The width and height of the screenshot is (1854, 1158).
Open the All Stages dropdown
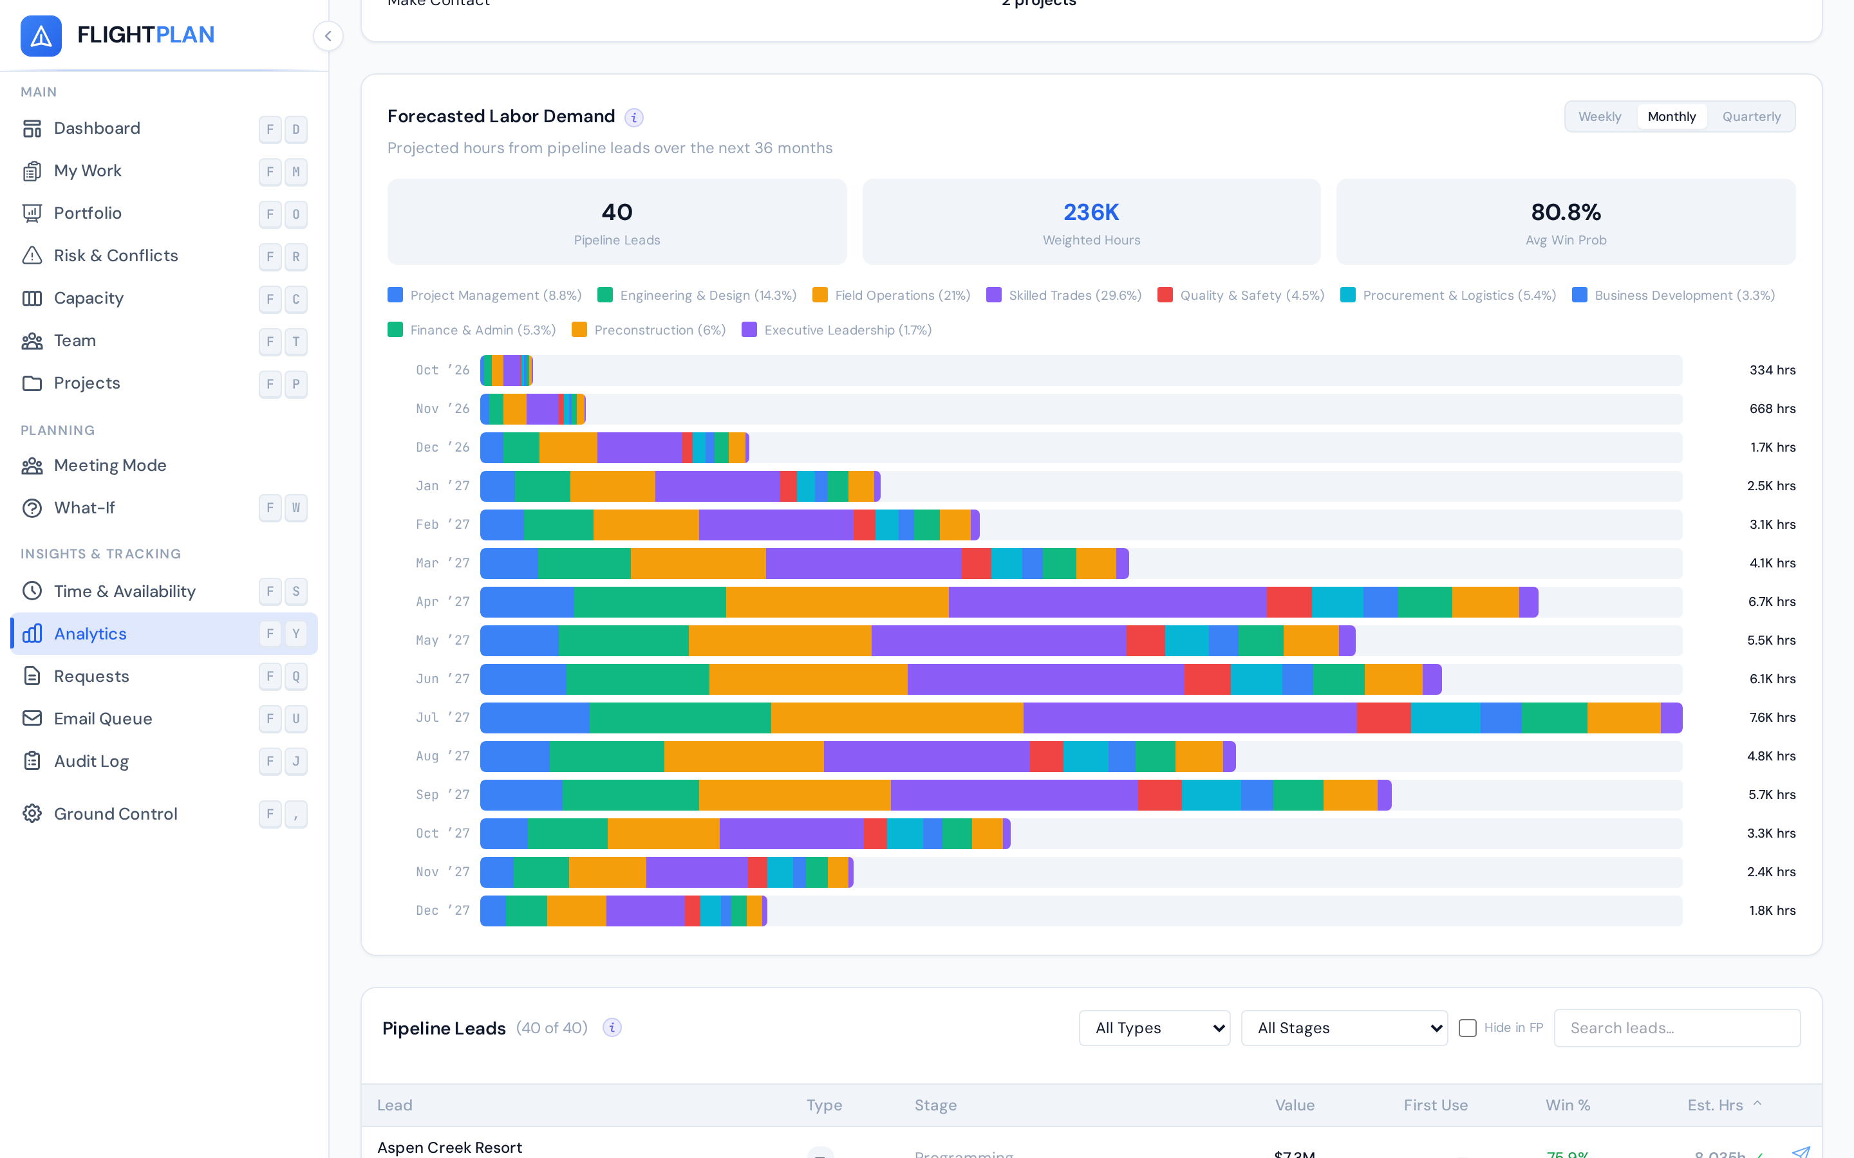pyautogui.click(x=1345, y=1028)
